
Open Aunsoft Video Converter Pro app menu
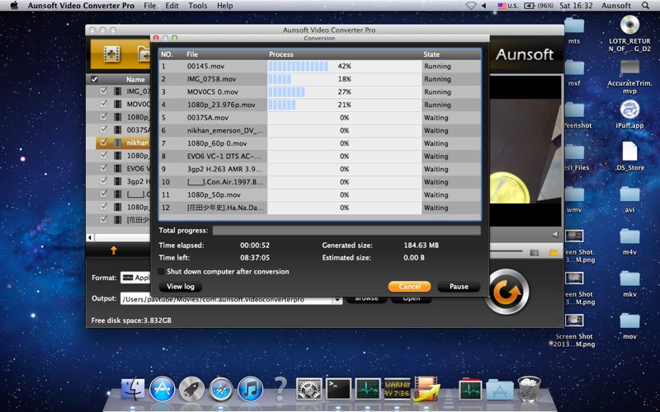tap(81, 6)
